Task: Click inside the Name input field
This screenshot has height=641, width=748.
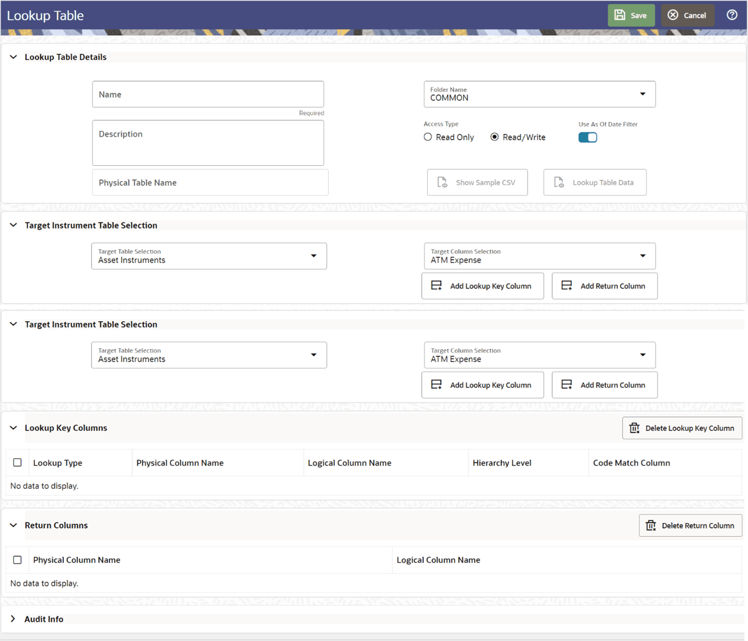Action: [x=208, y=94]
